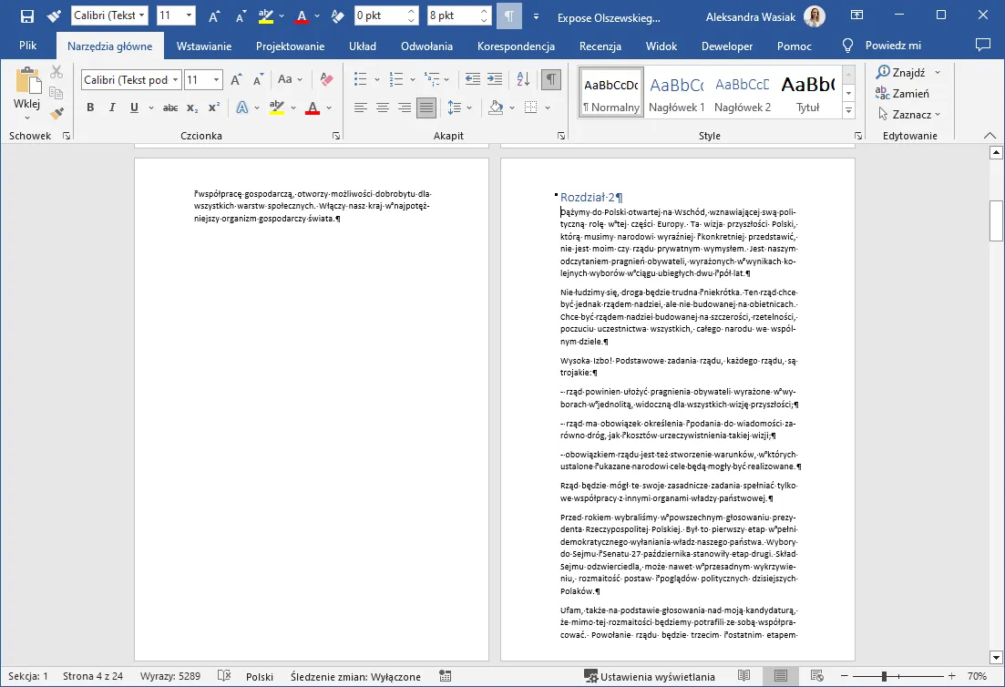Open the line spacing dropdown
This screenshot has width=1005, height=687.
point(469,108)
